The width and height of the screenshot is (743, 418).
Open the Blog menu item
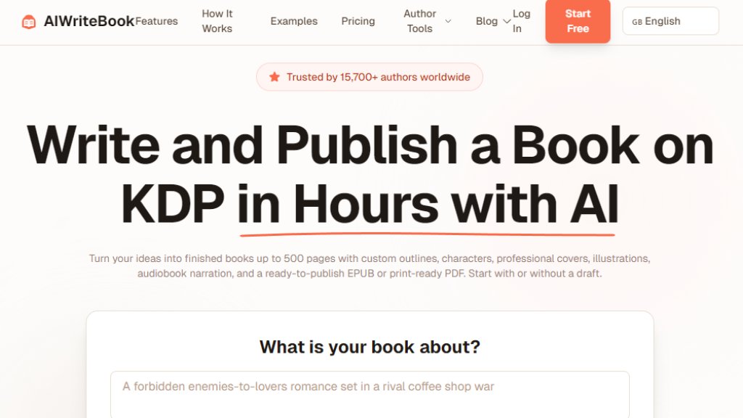[487, 21]
